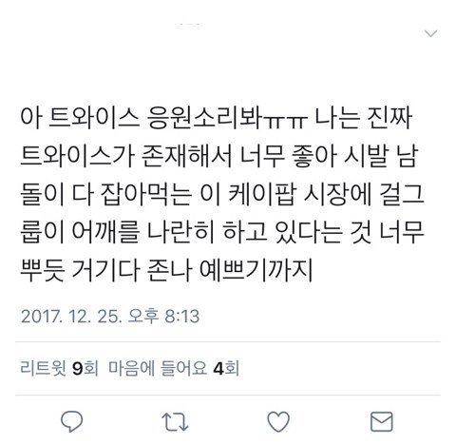Click the bold likes count number 4

click(218, 369)
